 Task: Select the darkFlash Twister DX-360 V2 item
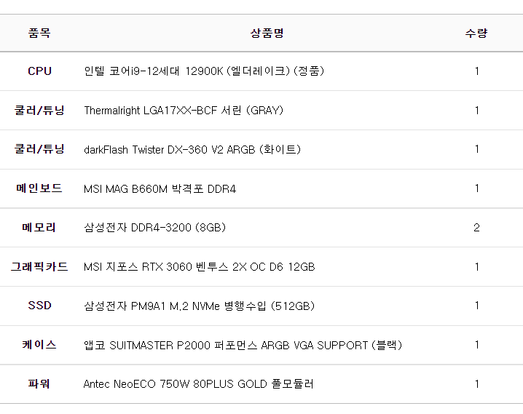pyautogui.click(x=192, y=149)
